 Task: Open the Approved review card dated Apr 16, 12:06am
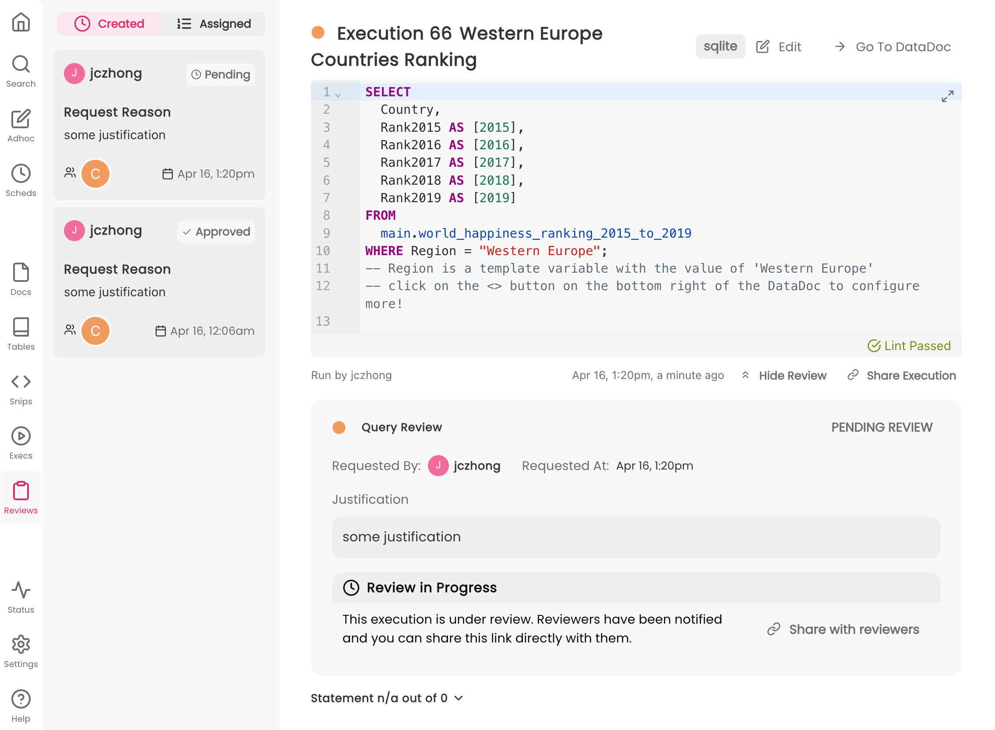point(159,282)
